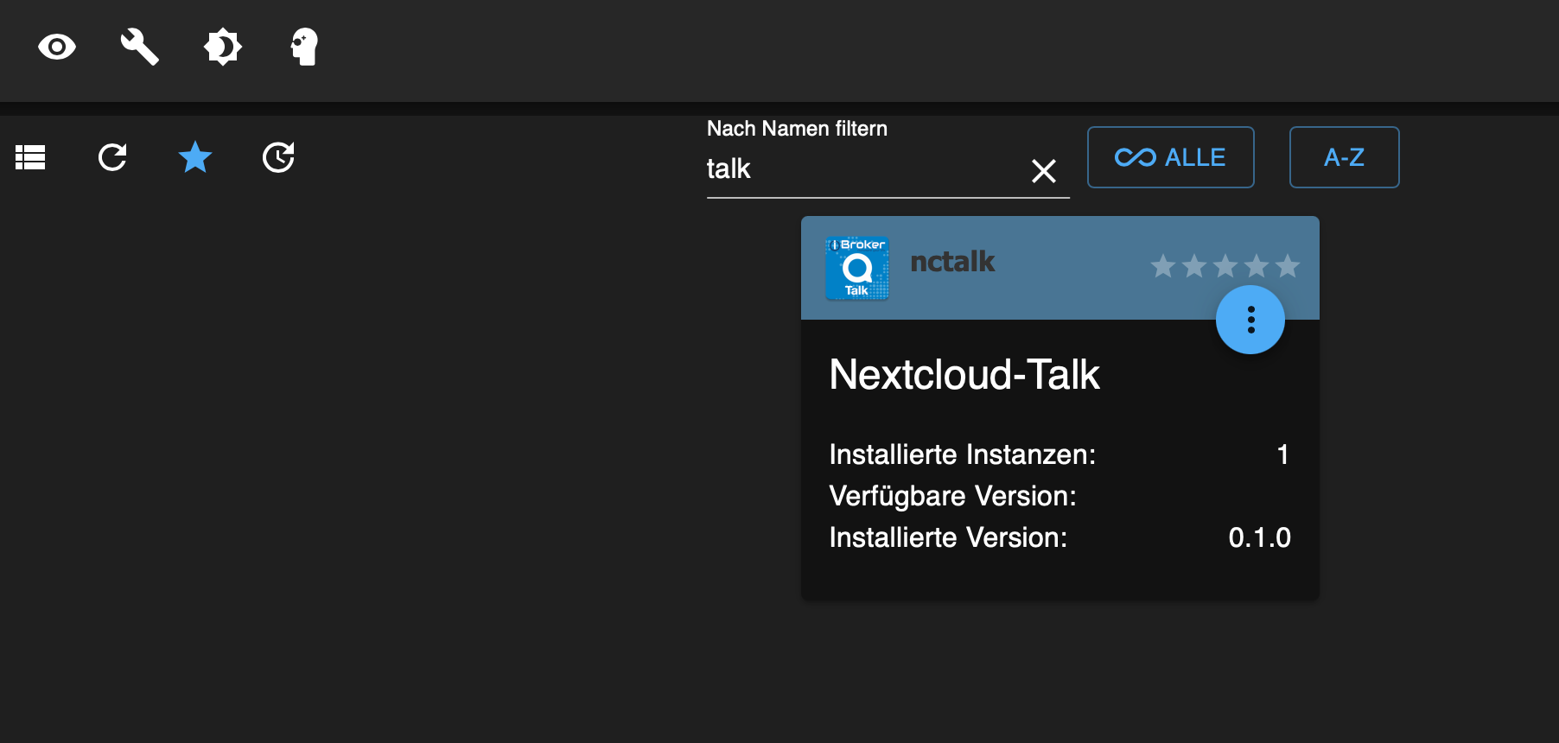Switch theme with brightness icon
The height and width of the screenshot is (743, 1559).
click(x=222, y=47)
